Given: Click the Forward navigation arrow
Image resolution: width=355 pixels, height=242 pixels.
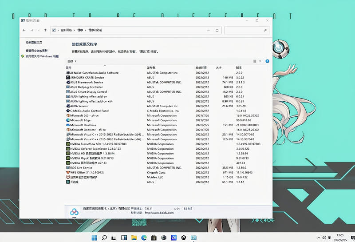Looking at the screenshot, I should 32,30.
